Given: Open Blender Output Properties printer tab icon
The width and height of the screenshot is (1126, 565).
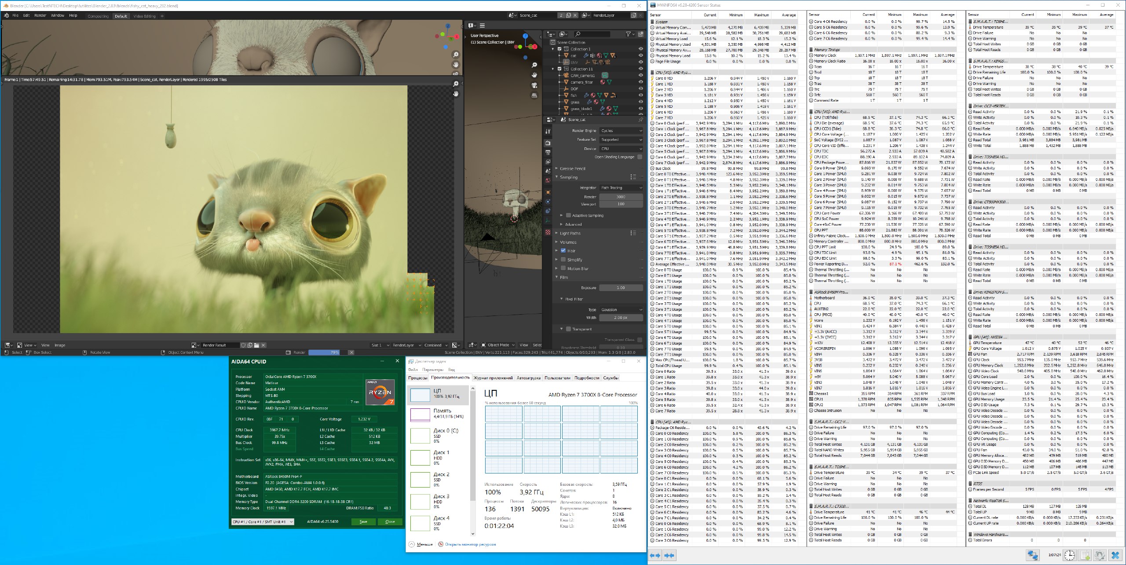Looking at the screenshot, I should click(548, 152).
